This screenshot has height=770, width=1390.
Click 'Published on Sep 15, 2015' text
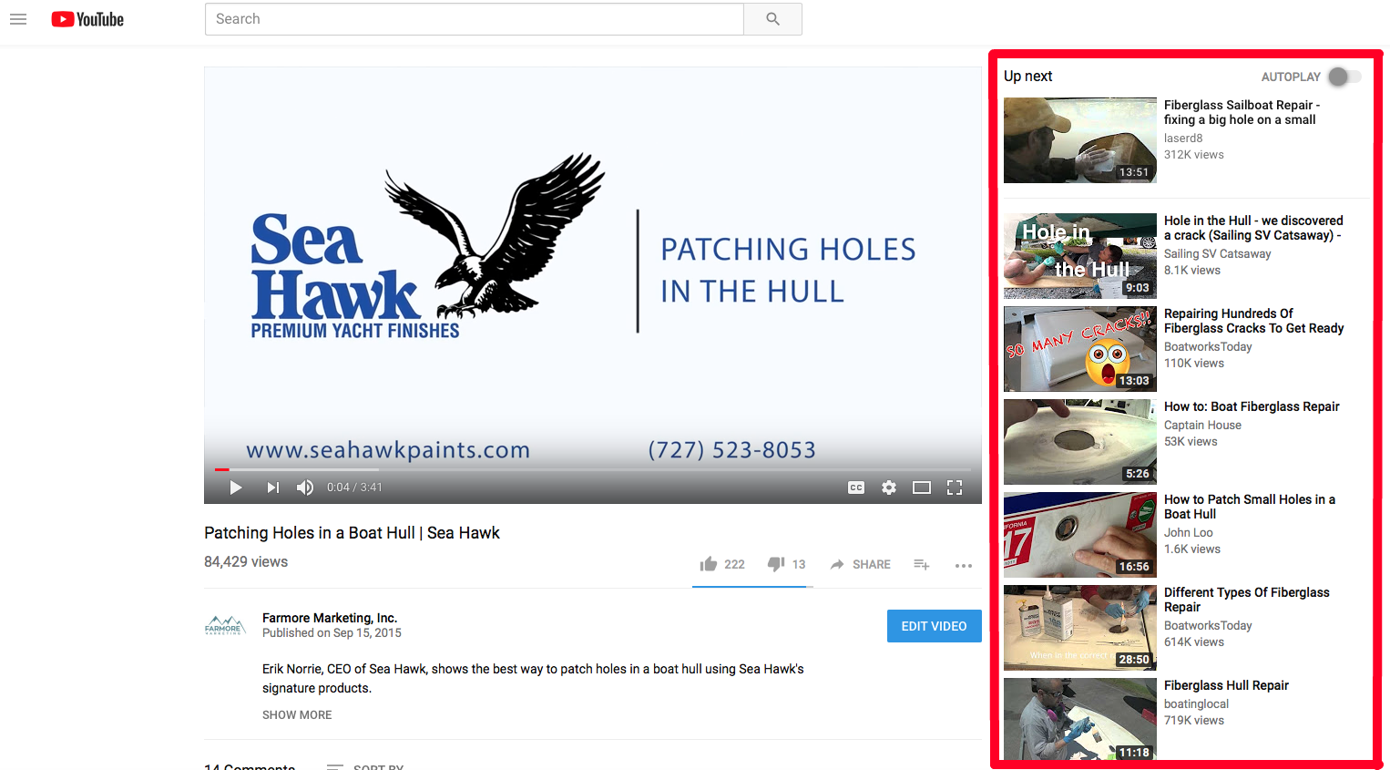click(x=332, y=633)
